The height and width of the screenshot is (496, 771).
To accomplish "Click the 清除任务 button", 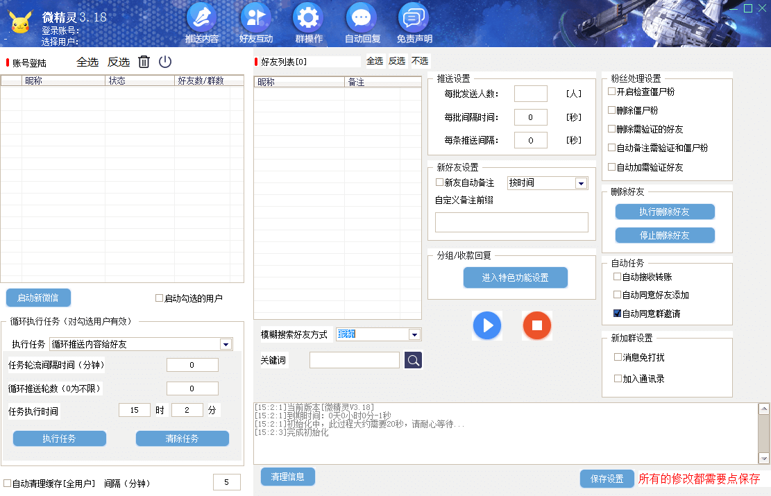I will [x=182, y=438].
